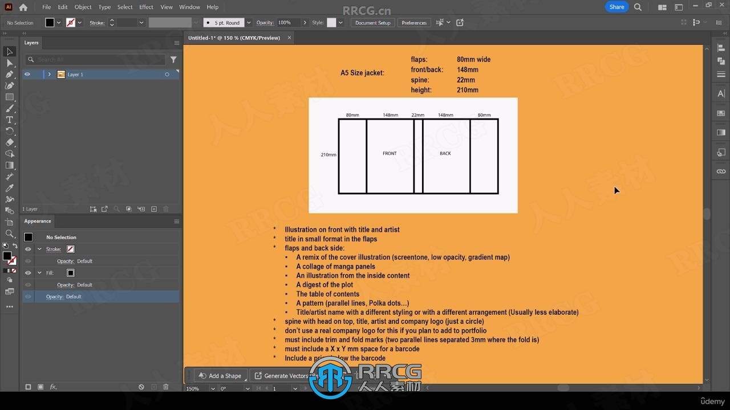Select the Selection tool arrow
The width and height of the screenshot is (730, 410).
(9, 51)
